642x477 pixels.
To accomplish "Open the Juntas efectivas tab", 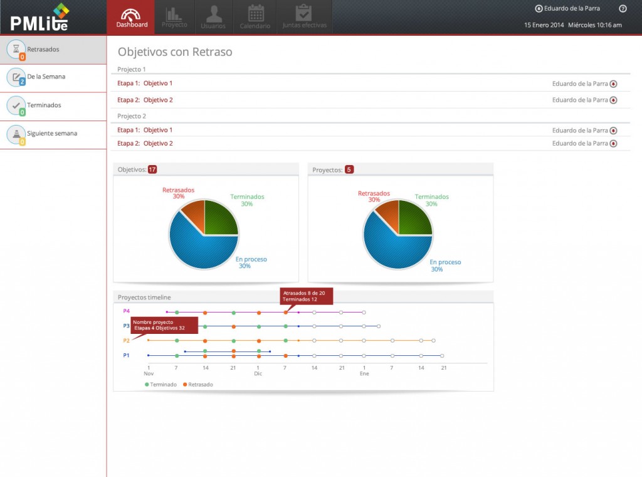I will click(x=304, y=17).
